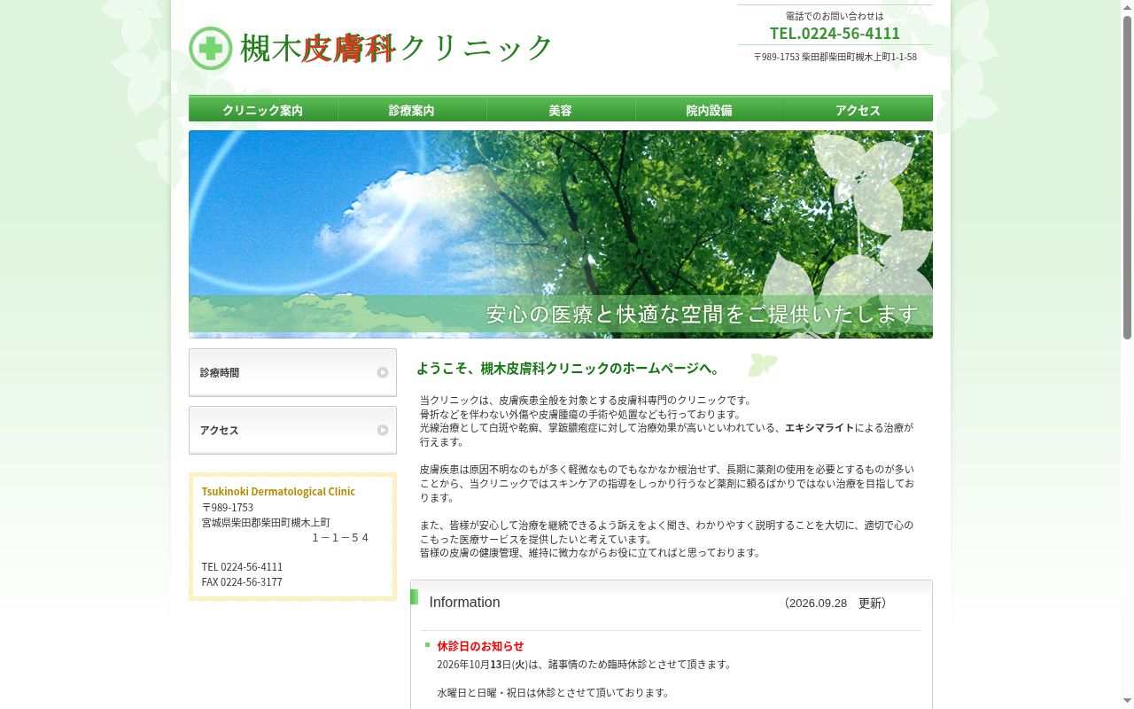Click the banner slogan 安心の医療と快適な空間をご提供いたします
This screenshot has width=1134, height=709.
pos(703,314)
